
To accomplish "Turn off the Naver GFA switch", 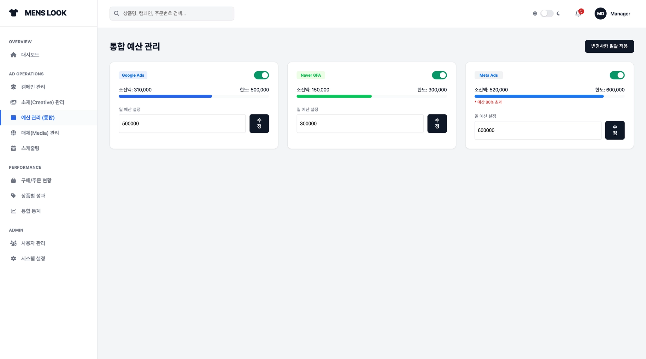I will [439, 75].
